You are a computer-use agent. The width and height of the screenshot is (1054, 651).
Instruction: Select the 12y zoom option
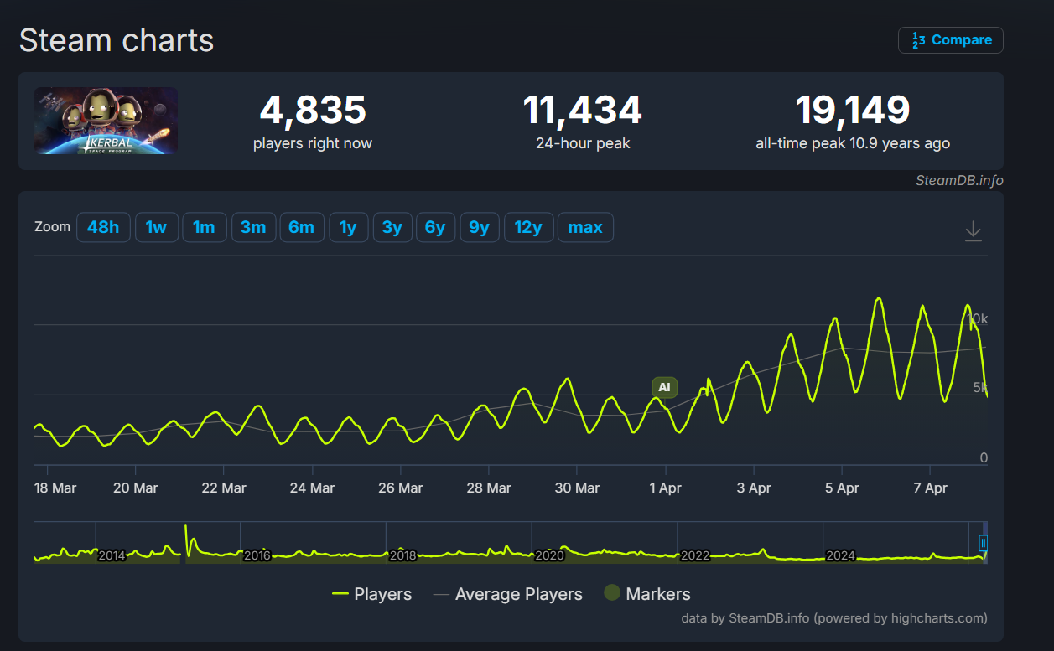[x=528, y=227]
